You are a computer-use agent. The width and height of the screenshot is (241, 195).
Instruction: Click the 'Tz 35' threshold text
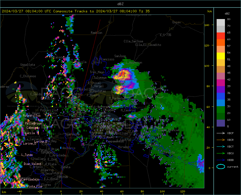[144, 11]
